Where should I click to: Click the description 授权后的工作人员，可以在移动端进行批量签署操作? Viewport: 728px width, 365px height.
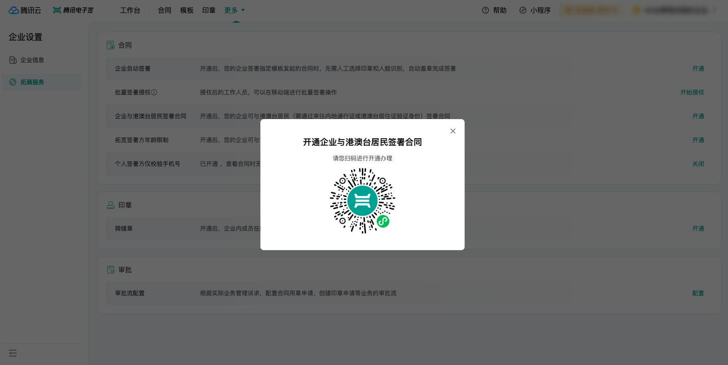click(x=268, y=92)
